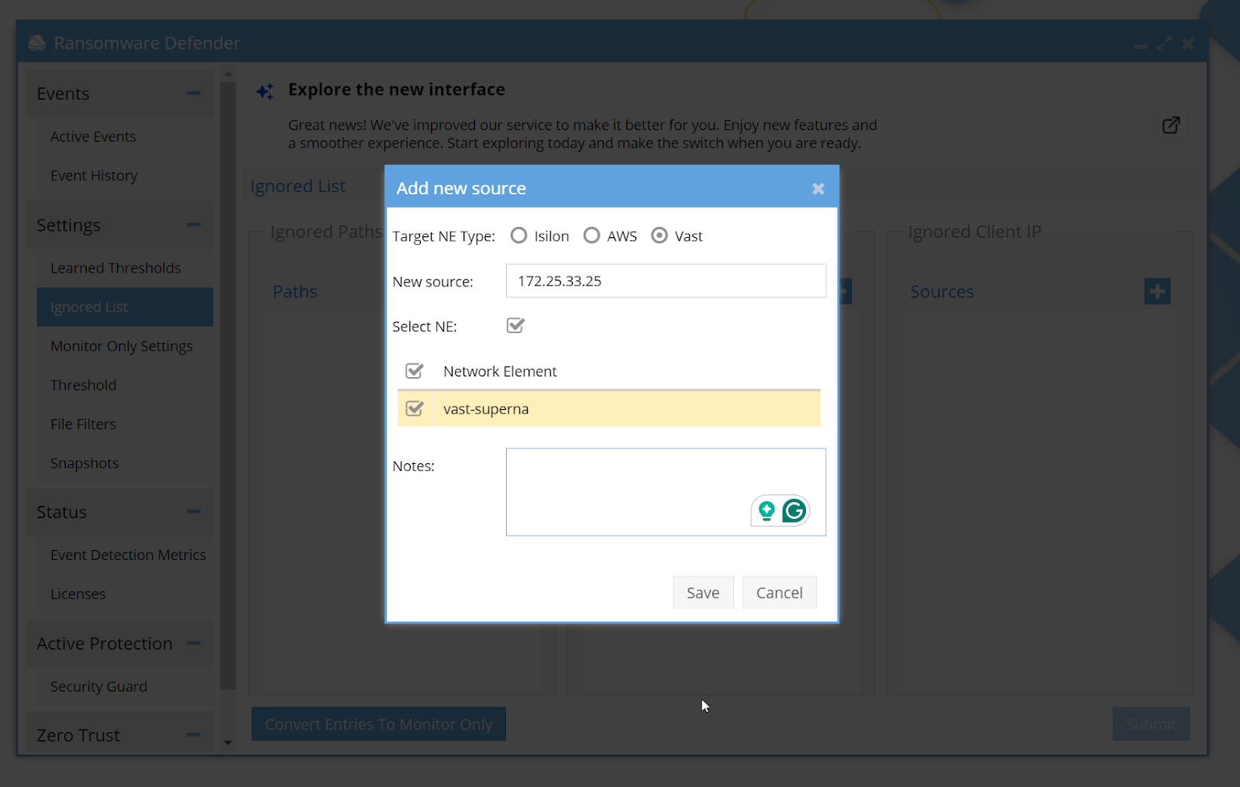Uncheck the vast-superna checkbox
The width and height of the screenshot is (1240, 787).
tap(415, 408)
